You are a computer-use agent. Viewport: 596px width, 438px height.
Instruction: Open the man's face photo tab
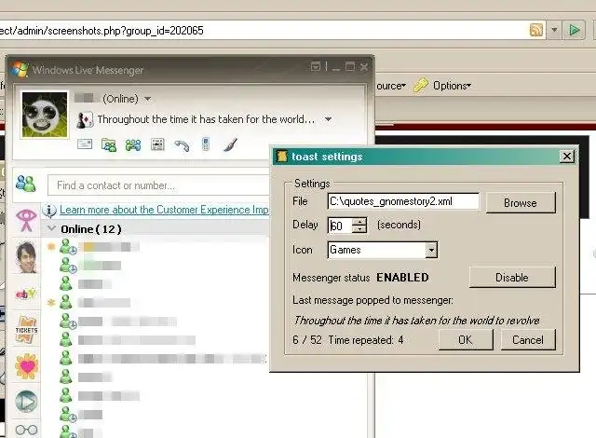[x=27, y=257]
